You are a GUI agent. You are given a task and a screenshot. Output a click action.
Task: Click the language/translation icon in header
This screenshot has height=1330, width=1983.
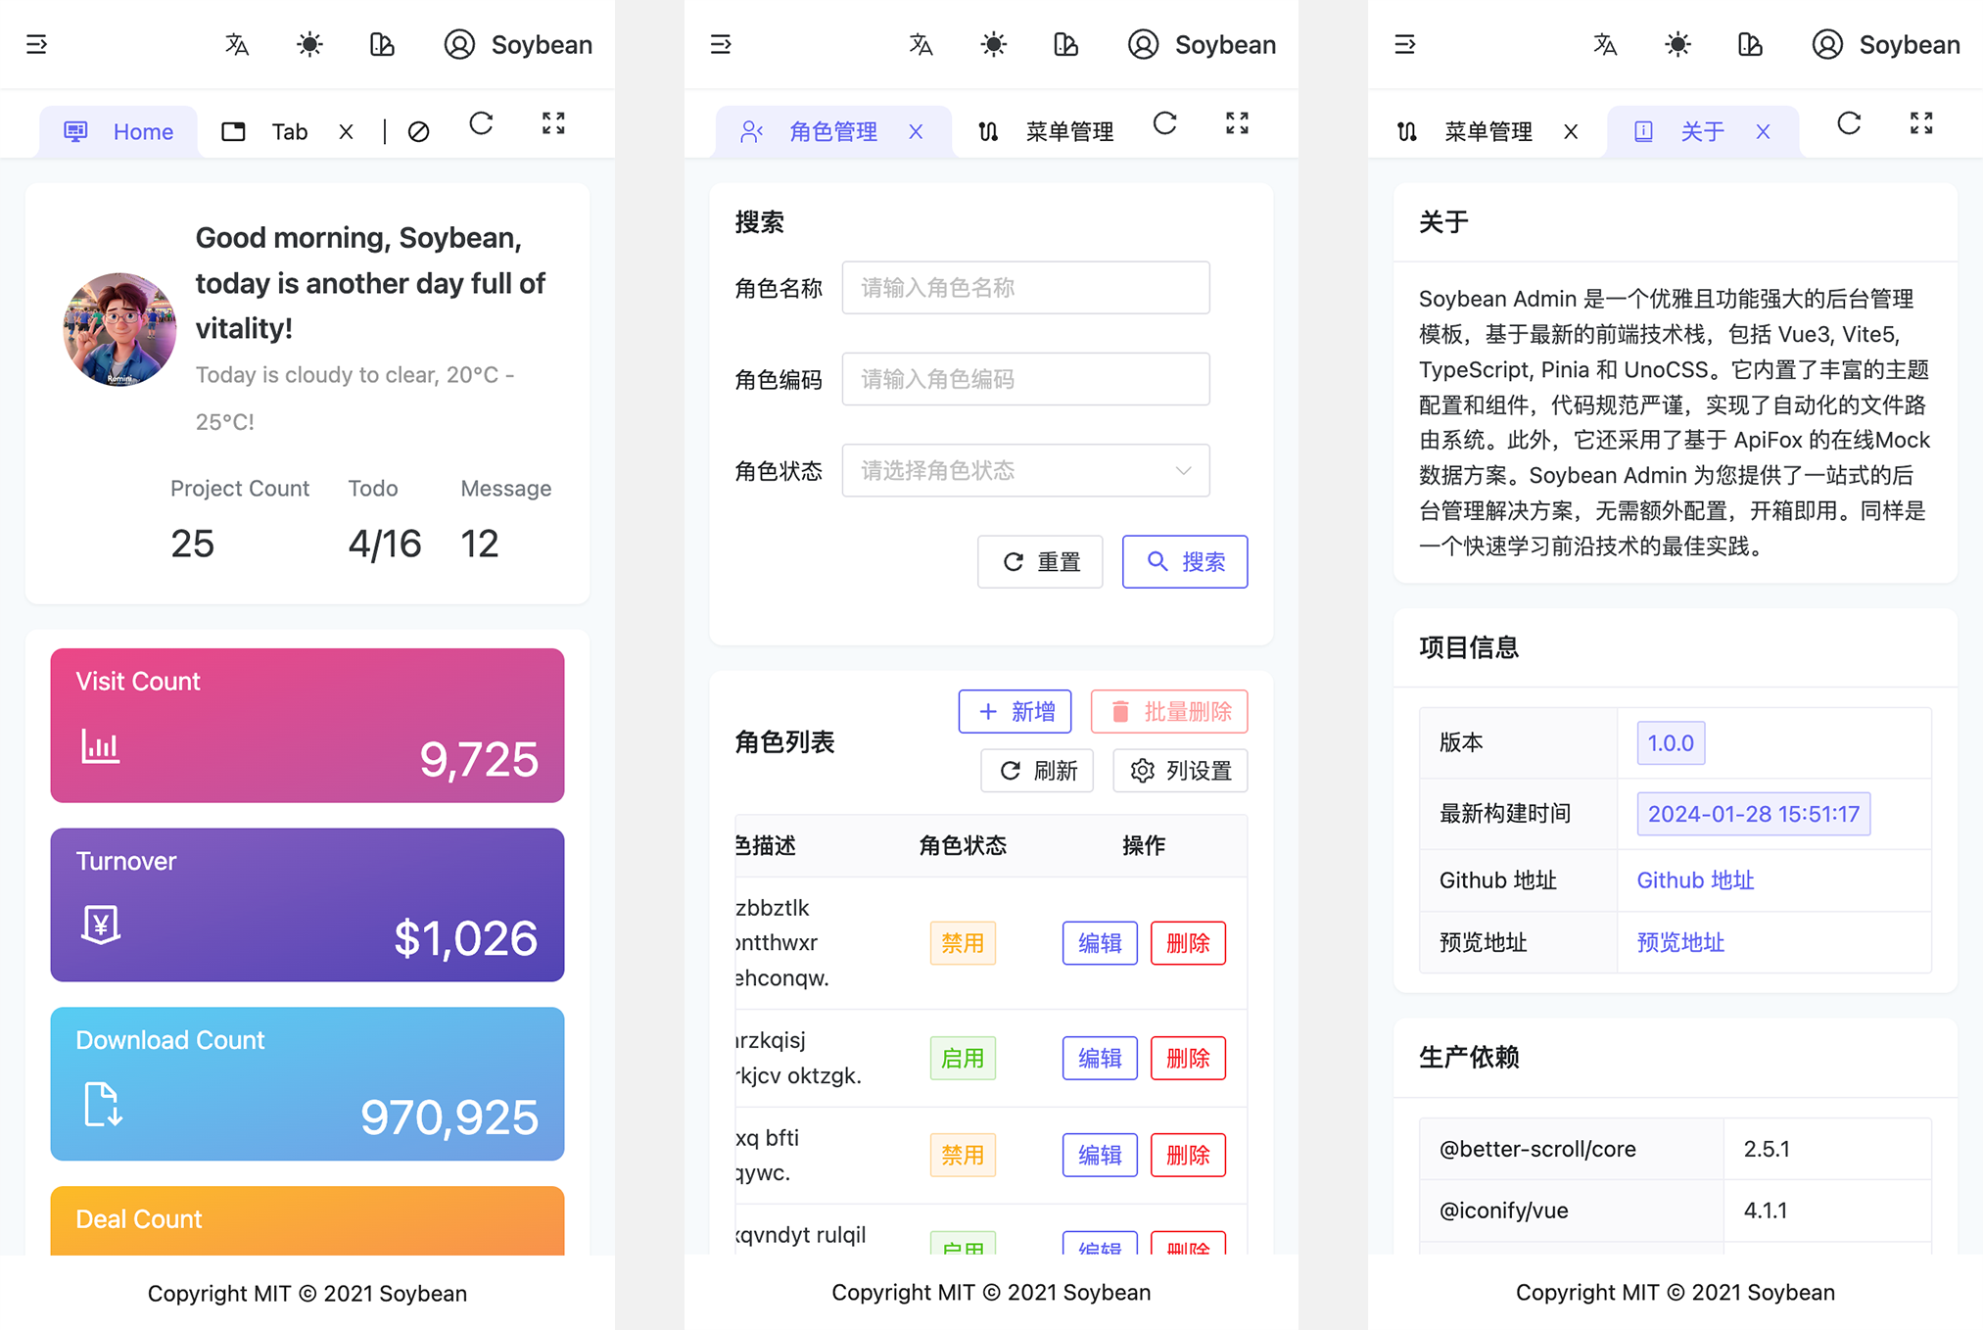(236, 43)
